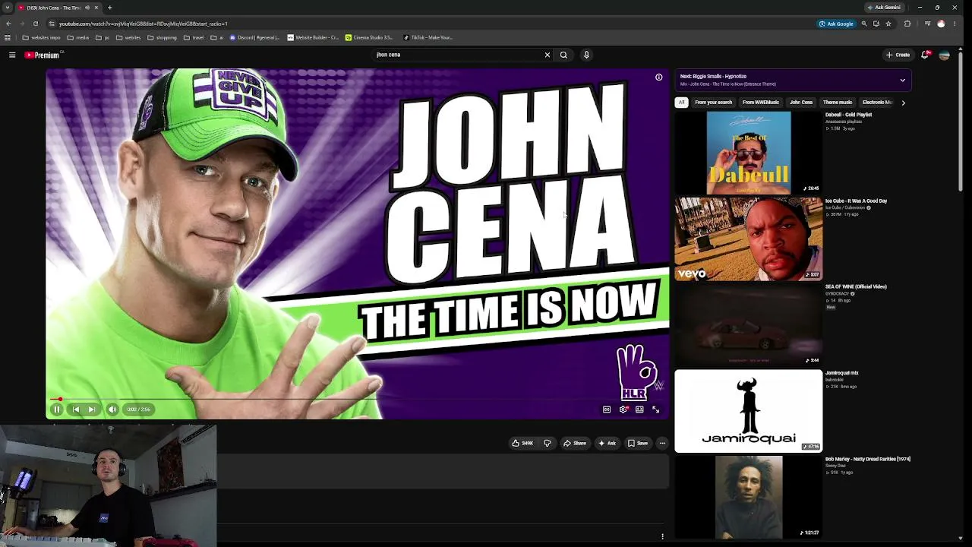Screen dimensions: 972x547
Task: Select the 'From your search' chip
Action: (713, 103)
